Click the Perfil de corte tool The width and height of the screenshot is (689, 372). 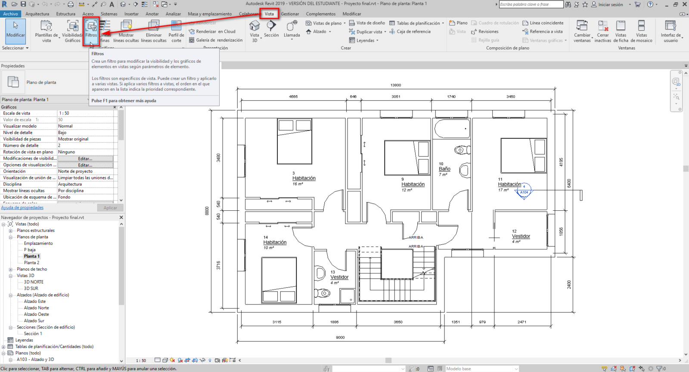pyautogui.click(x=176, y=31)
